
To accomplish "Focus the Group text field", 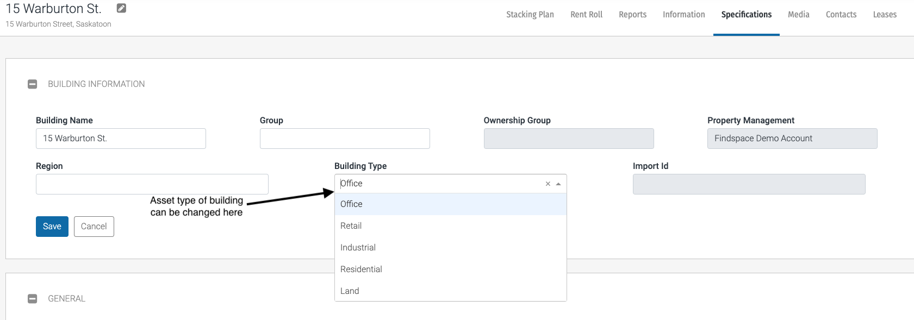I will [x=345, y=139].
